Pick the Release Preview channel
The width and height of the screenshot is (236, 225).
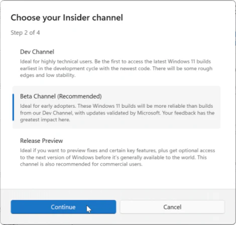pos(116,152)
